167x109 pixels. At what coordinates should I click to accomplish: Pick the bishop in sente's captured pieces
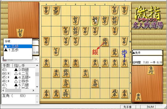[151, 70]
